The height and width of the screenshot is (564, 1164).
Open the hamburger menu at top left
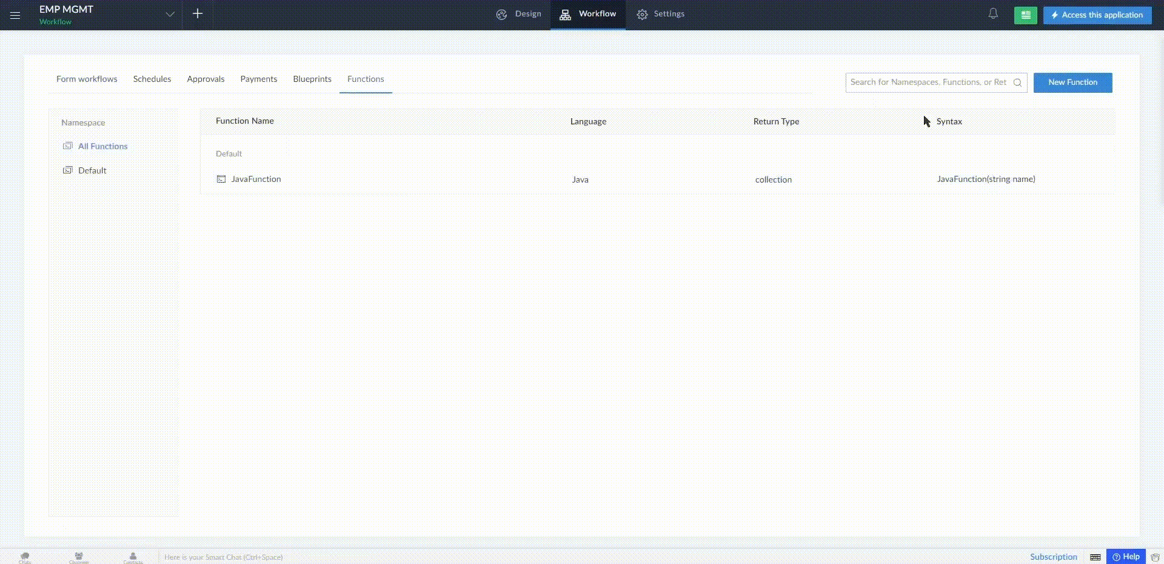click(15, 15)
